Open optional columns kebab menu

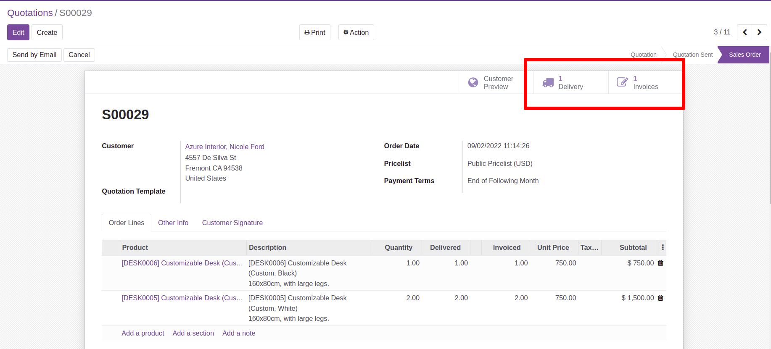663,247
